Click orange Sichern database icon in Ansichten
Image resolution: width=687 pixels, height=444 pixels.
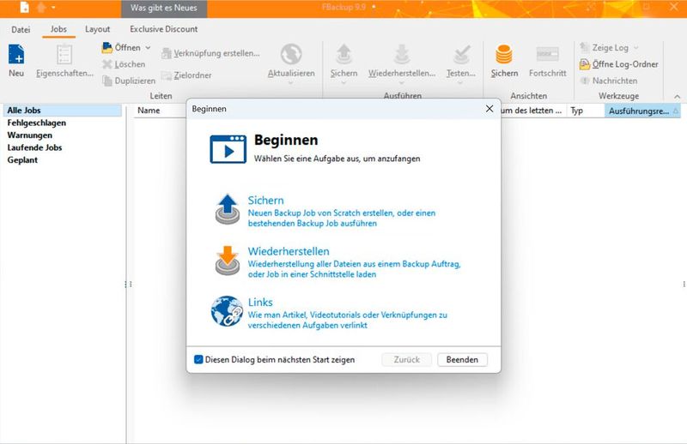click(x=504, y=54)
